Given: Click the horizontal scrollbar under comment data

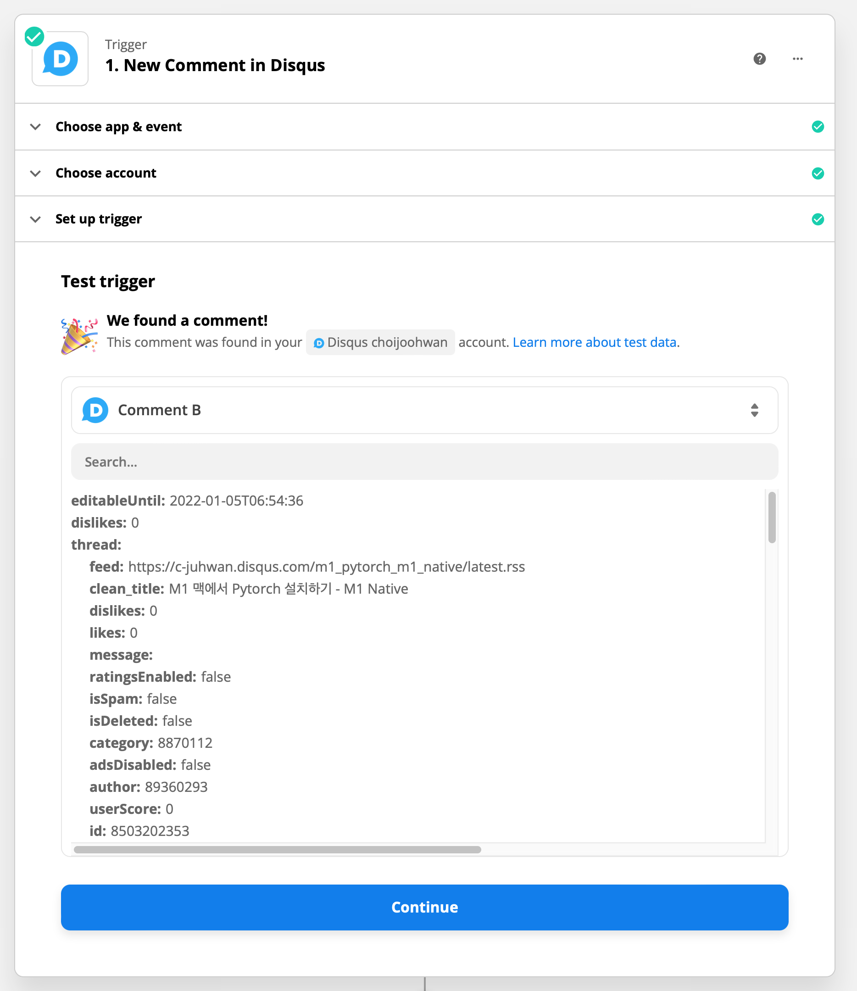Looking at the screenshot, I should pyautogui.click(x=278, y=849).
